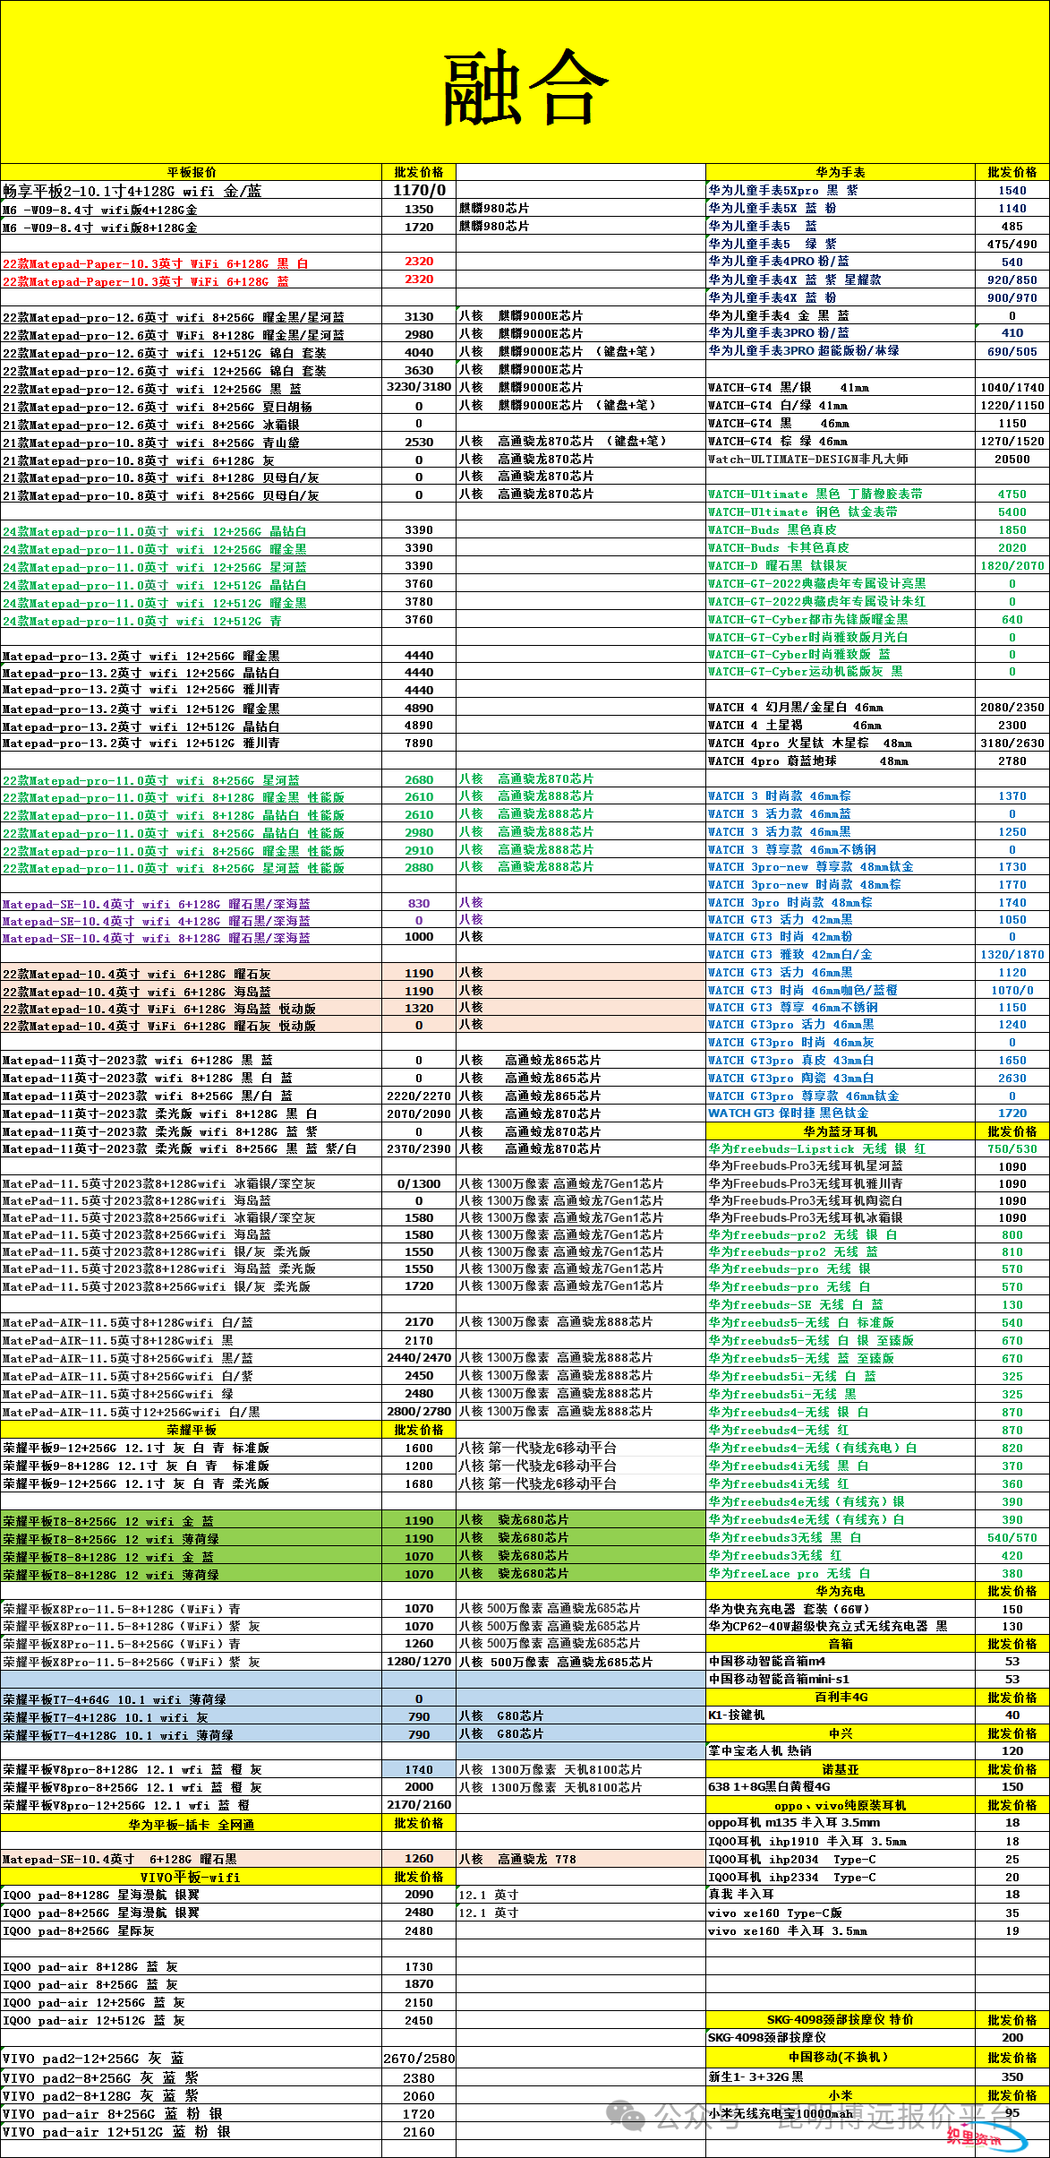Image resolution: width=1050 pixels, height=2158 pixels.
Task: Select the price cell 20500
Action: pyautogui.click(x=1012, y=459)
